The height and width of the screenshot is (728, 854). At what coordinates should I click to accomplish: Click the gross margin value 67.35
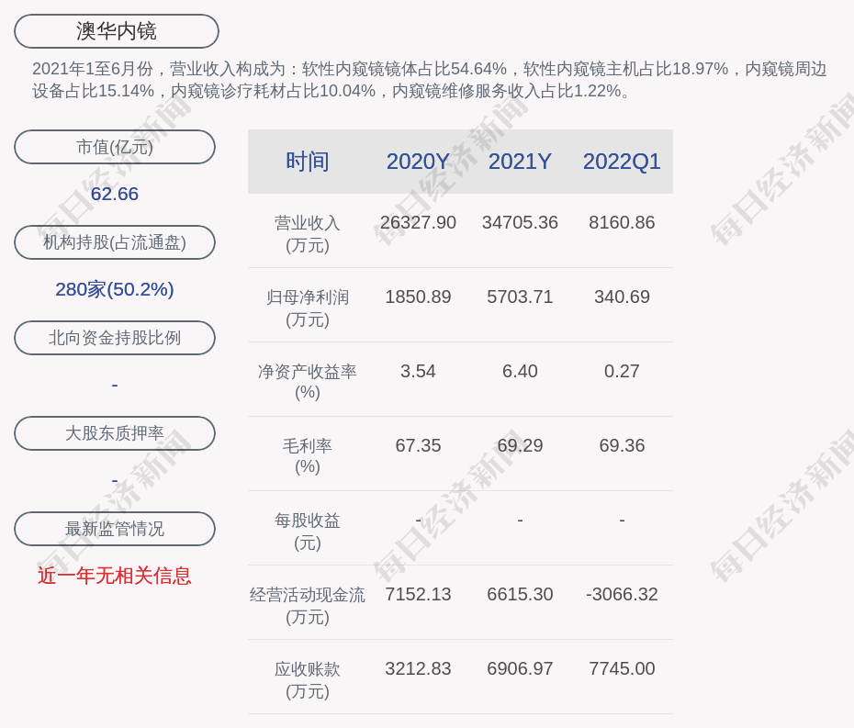click(x=418, y=445)
